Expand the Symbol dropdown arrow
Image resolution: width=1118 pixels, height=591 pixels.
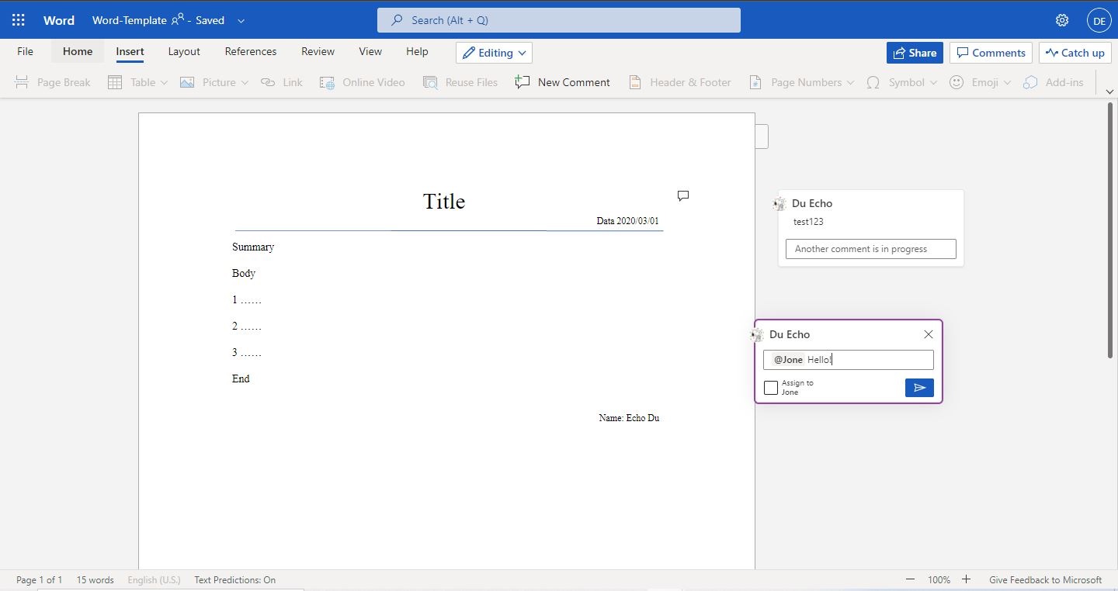click(x=933, y=82)
